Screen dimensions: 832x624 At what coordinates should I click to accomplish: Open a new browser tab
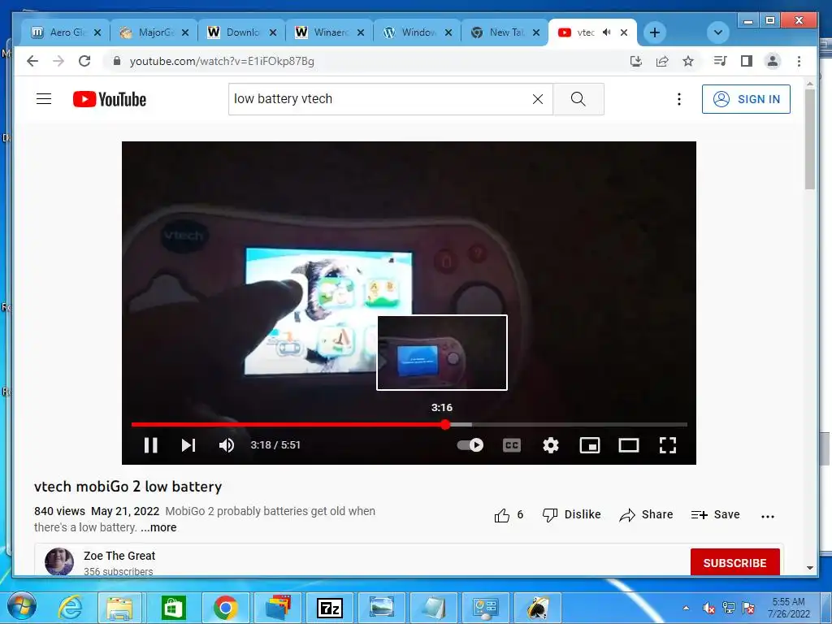tap(655, 32)
